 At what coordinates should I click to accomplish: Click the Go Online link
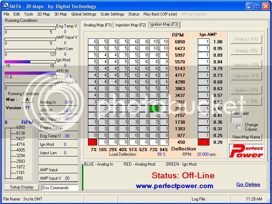(x=248, y=184)
